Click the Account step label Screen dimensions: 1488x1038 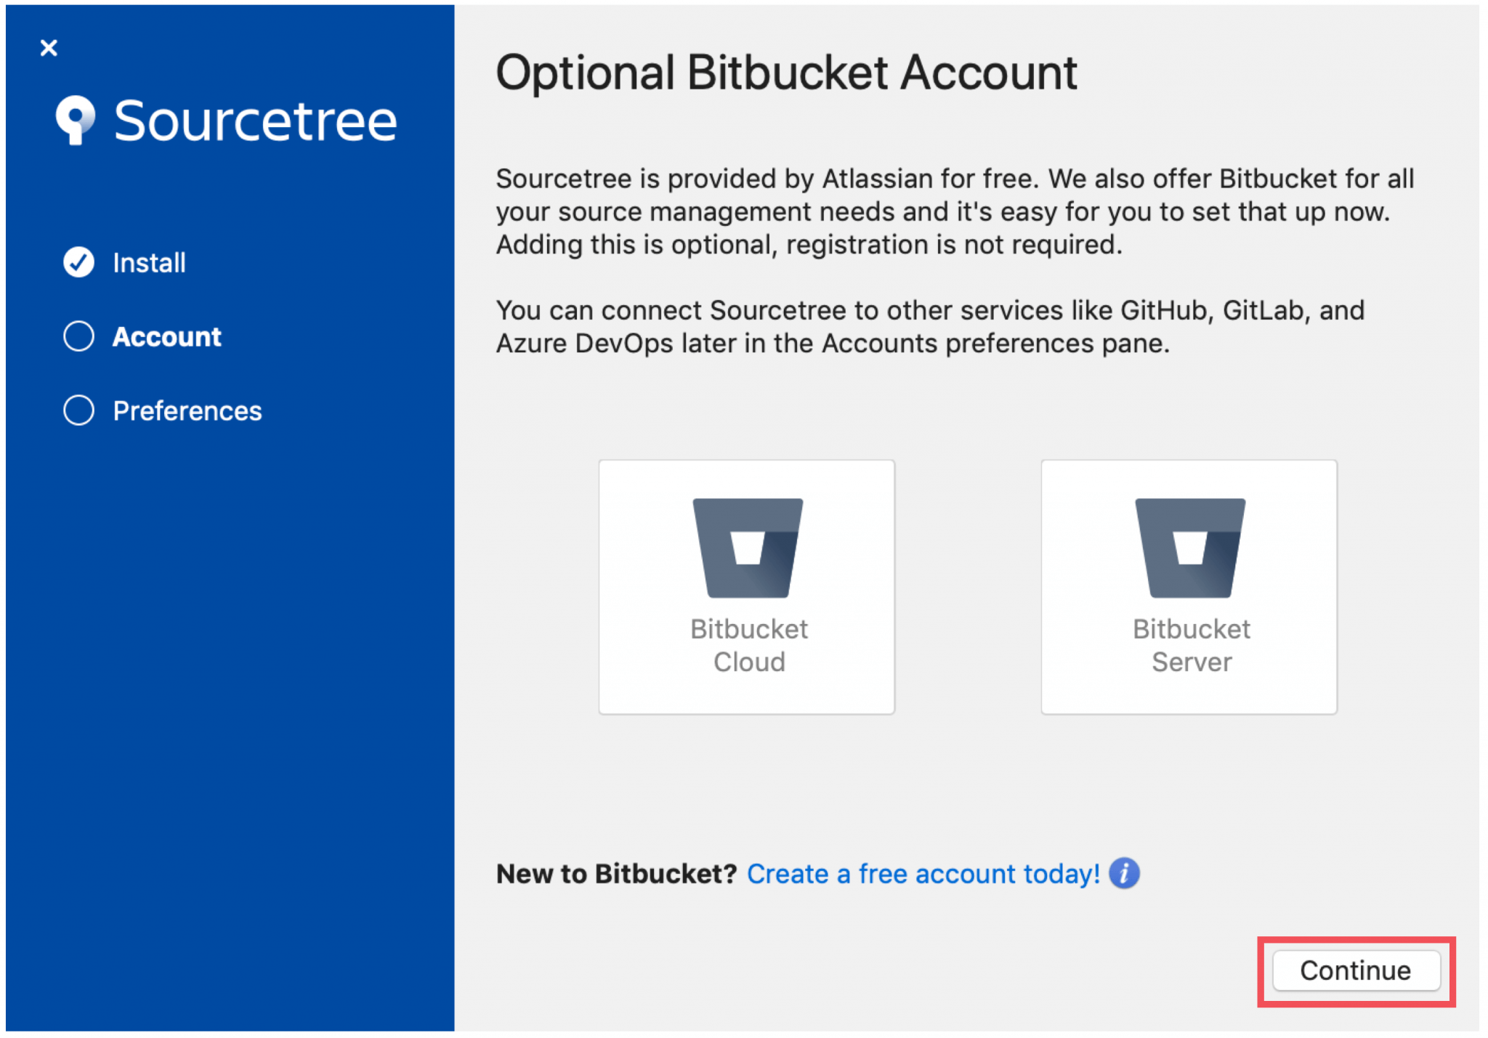167,337
